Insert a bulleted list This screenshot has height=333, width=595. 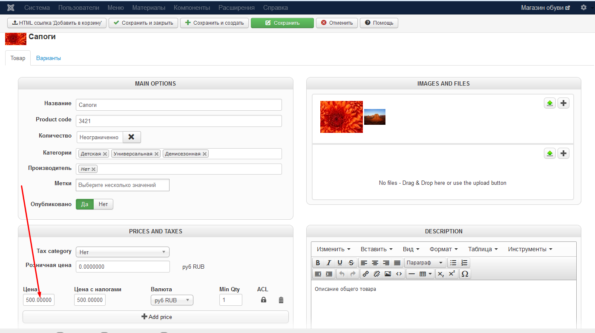[454, 263]
